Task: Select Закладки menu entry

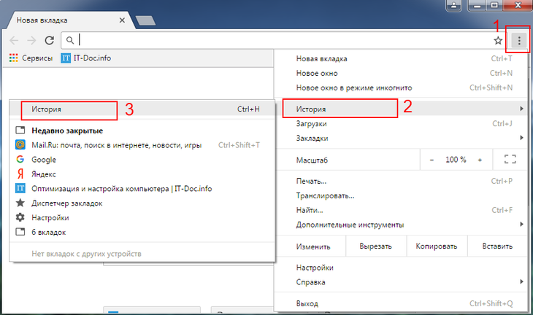Action: pos(401,138)
